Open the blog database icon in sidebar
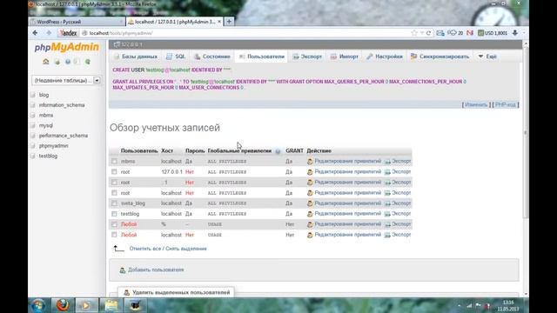557x313 pixels. pyautogui.click(x=33, y=95)
